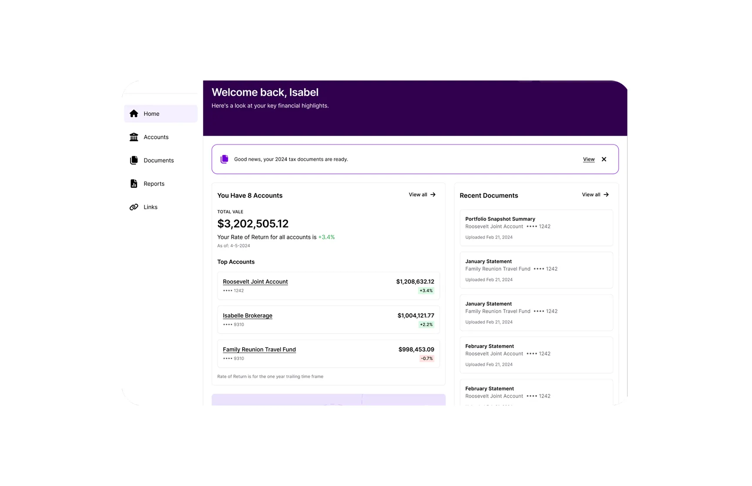Click the Reports chart file icon
752x486 pixels.
click(134, 184)
